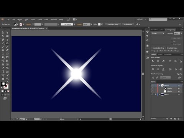Select the Pencil tool
The width and height of the screenshot is (184, 138).
pos(7,47)
